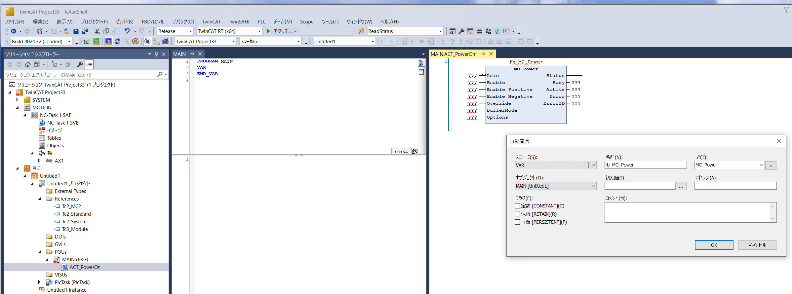Click the Toggle Free Run State icon

(x=135, y=42)
